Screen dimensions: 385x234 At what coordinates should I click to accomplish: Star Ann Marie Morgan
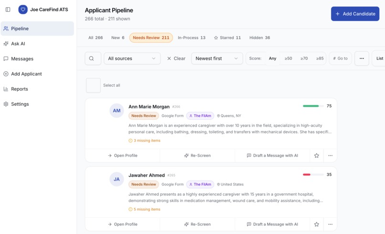[317, 155]
